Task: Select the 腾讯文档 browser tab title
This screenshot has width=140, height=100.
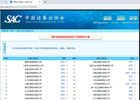Action: (x=22, y=2)
